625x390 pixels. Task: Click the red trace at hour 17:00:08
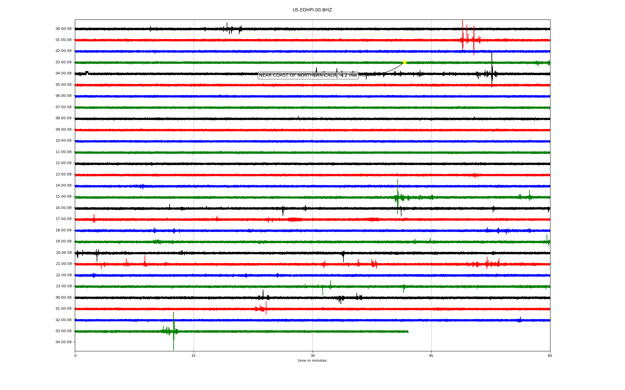pos(312,220)
